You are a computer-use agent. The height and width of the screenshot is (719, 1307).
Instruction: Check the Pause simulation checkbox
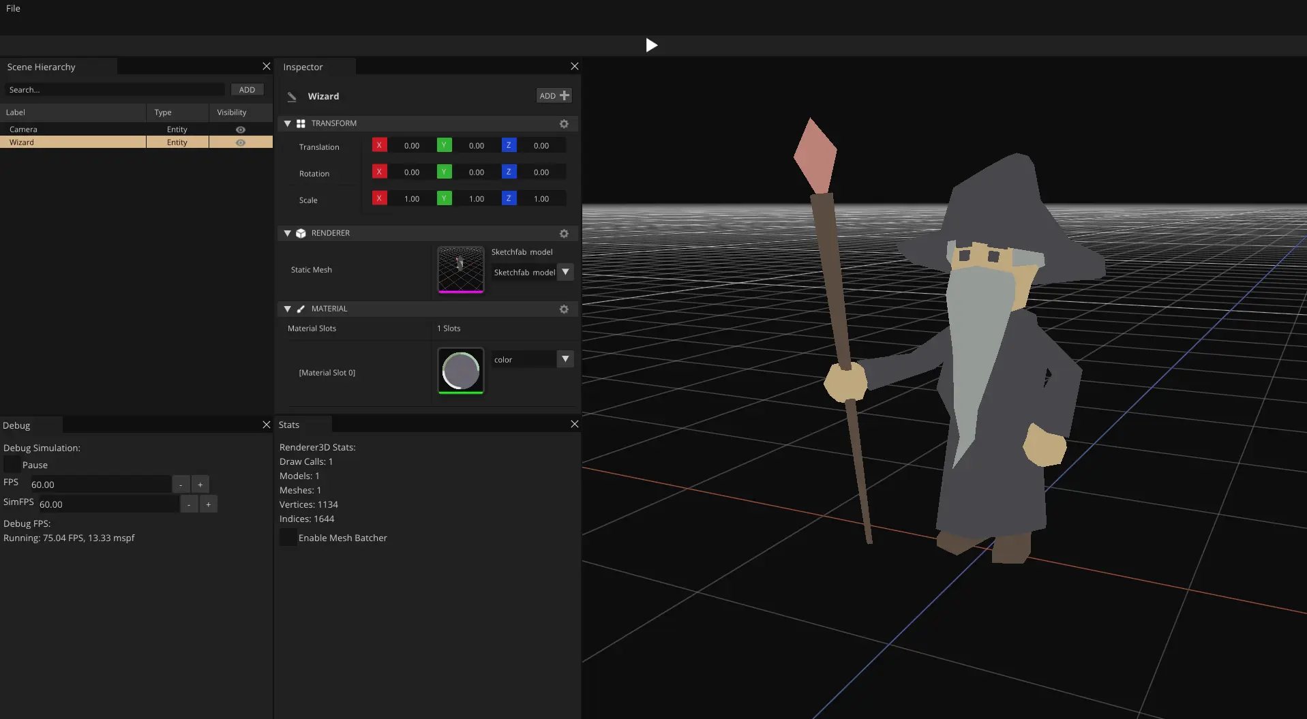12,465
